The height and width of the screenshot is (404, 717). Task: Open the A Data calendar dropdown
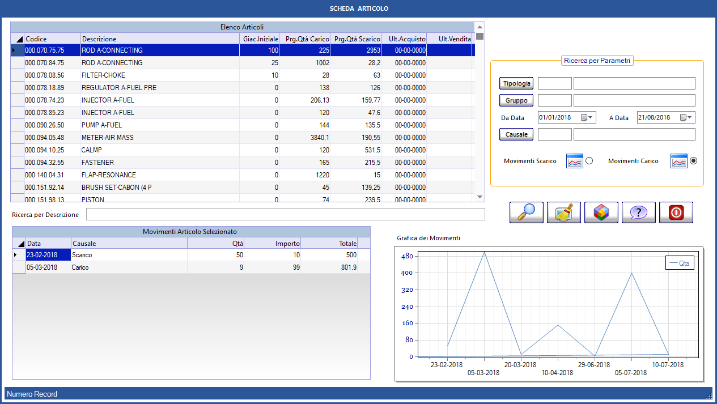tap(690, 117)
